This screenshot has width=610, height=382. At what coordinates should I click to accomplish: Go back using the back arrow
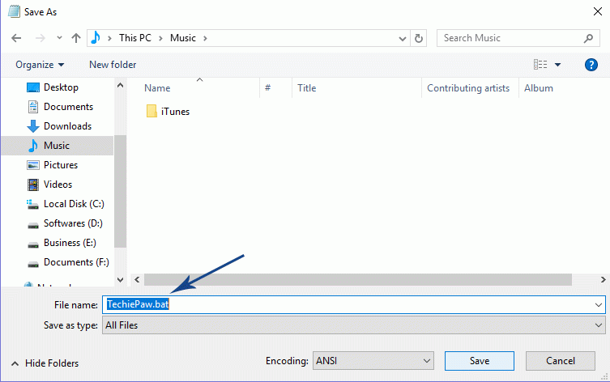[x=16, y=38]
